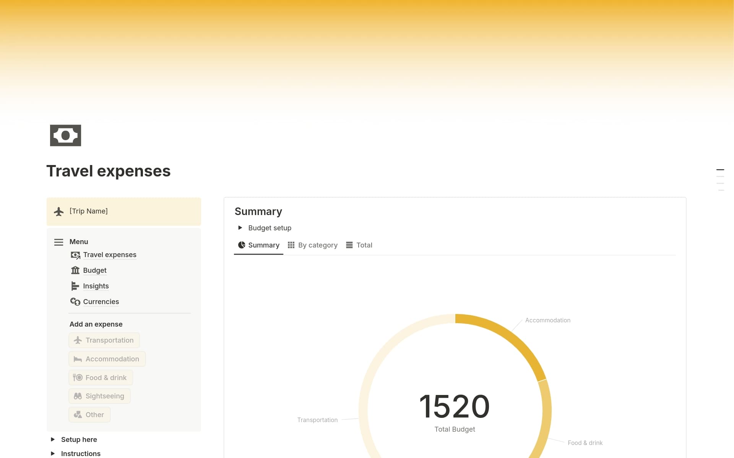Click the money page icon above the title
Viewport: 734px width, 458px height.
pos(65,135)
